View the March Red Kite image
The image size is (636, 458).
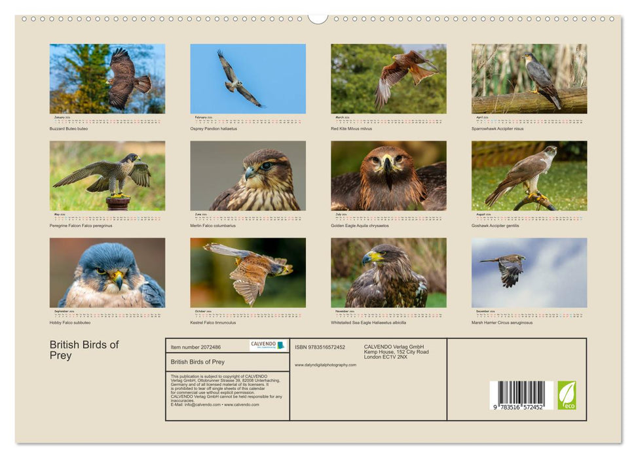[390, 79]
